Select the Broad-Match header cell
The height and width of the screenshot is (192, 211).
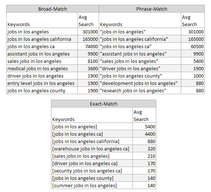(52, 9)
